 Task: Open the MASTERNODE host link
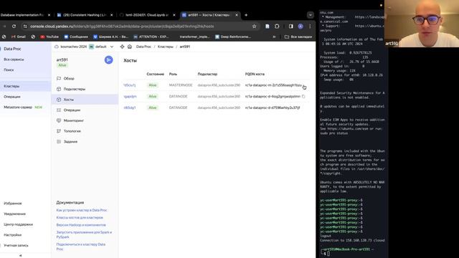[x=130, y=85]
